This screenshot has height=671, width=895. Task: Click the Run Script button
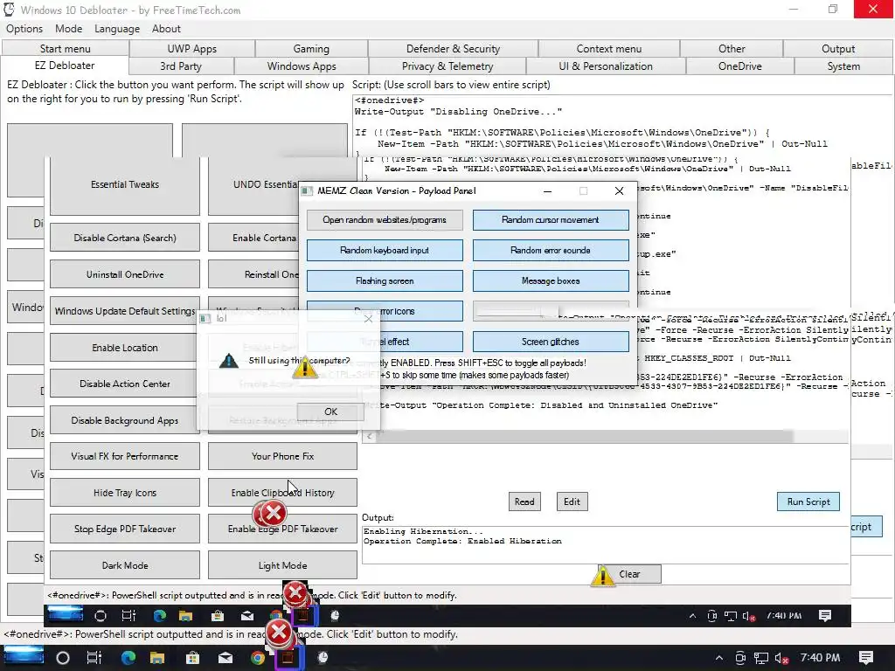808,502
